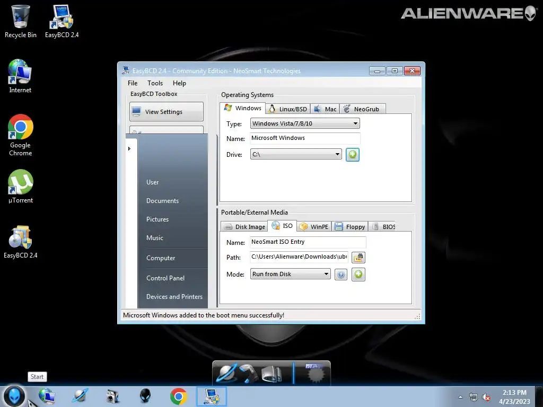Switch to the Mac tab
This screenshot has width=543, height=407.
click(325, 109)
